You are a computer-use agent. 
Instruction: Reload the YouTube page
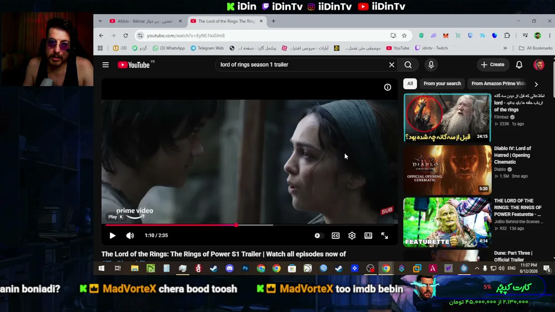point(126,36)
